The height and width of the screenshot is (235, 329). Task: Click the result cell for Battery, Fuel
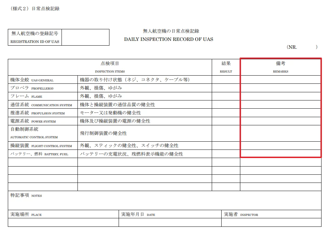(x=226, y=154)
